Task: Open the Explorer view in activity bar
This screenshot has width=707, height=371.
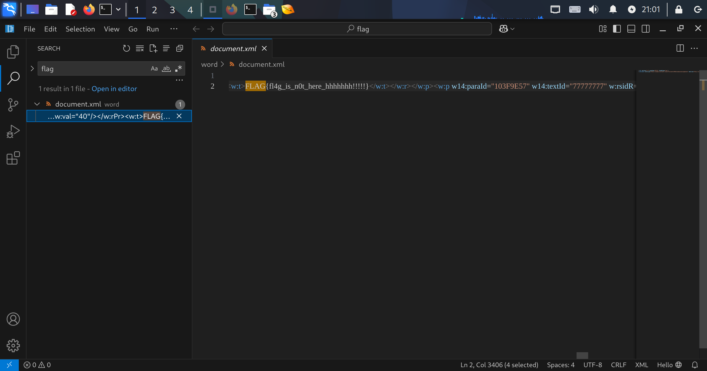Action: 13,52
